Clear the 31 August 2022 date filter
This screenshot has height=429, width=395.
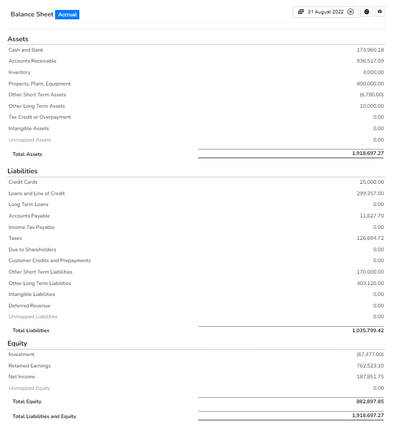(x=350, y=12)
